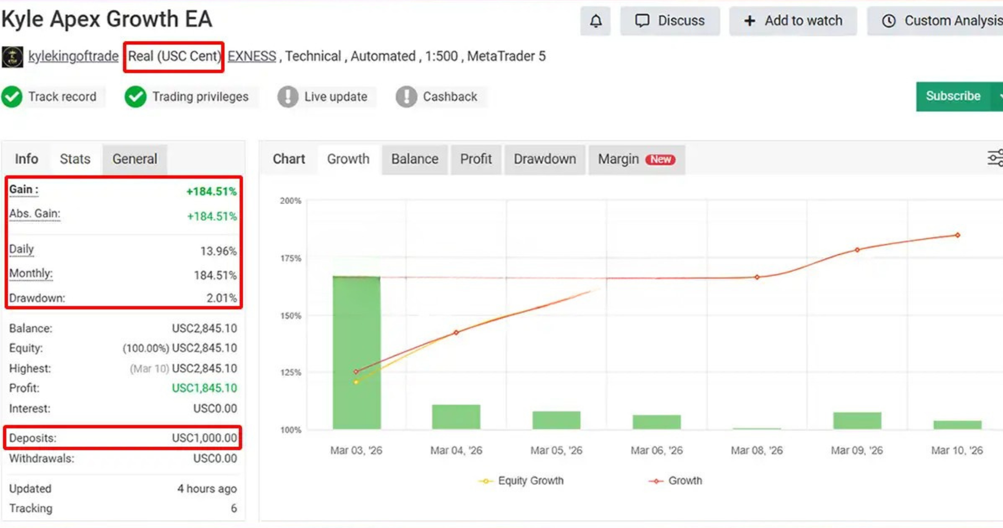The height and width of the screenshot is (528, 1003).
Task: Switch to the Stats tab
Action: click(75, 159)
